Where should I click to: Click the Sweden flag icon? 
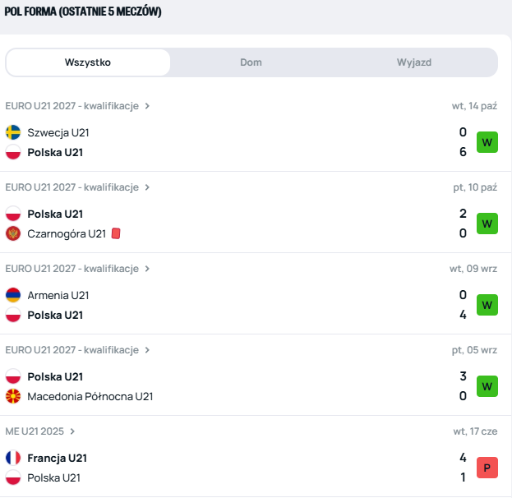13,132
